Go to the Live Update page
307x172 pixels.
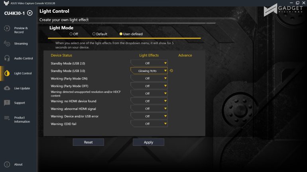[22, 88]
